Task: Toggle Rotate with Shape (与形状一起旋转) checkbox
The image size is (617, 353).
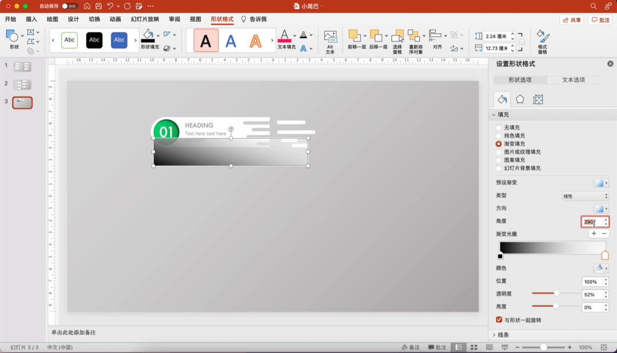Action: tap(499, 319)
